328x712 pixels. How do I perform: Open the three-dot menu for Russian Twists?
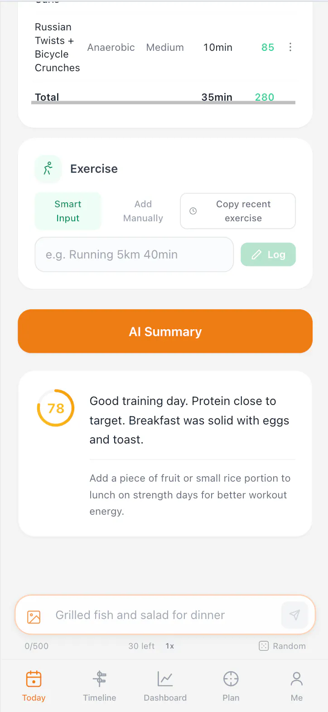290,47
